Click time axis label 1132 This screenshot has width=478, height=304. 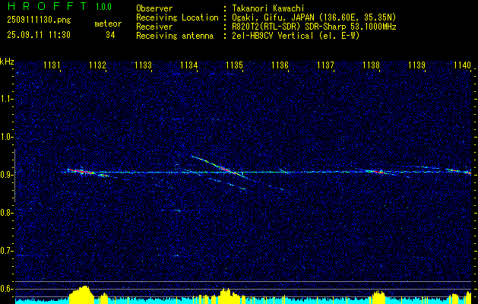(97, 65)
